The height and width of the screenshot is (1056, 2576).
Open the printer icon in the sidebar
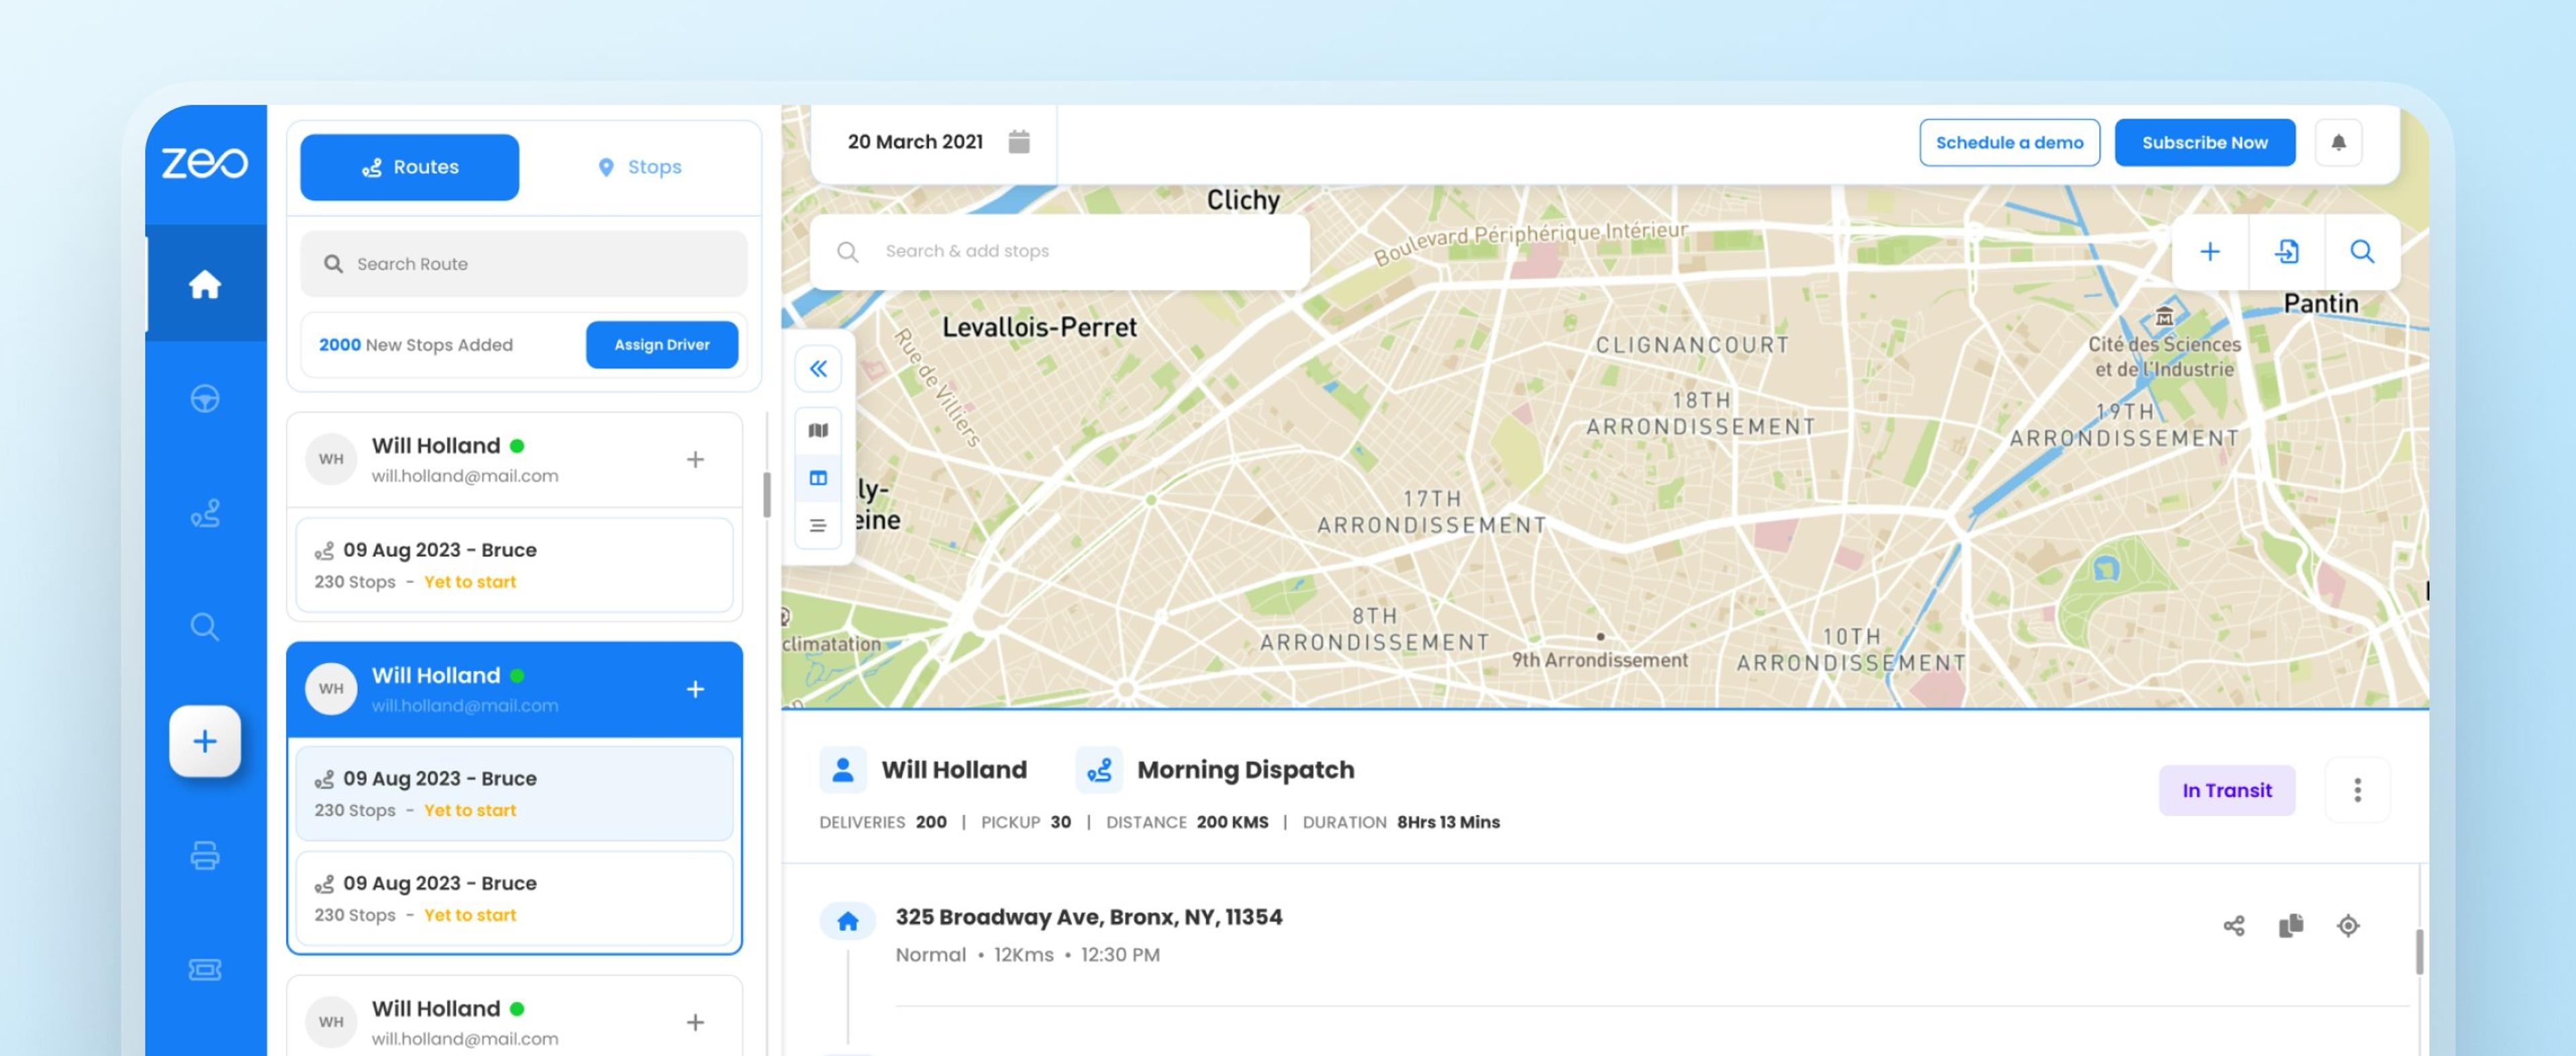coord(205,856)
